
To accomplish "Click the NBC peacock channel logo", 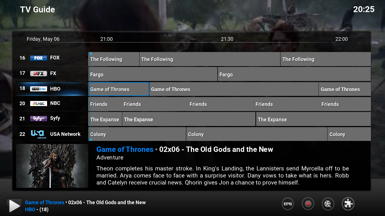I will tap(39, 103).
